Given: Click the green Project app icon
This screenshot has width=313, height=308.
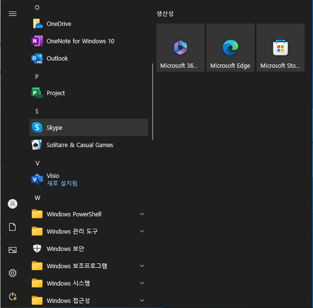Looking at the screenshot, I should click(x=37, y=93).
